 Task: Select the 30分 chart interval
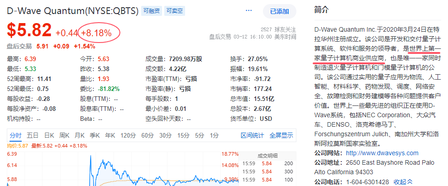click(x=165, y=135)
